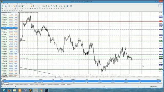Open the Сервис menu
This screenshot has width=164, height=92.
(23, 4)
